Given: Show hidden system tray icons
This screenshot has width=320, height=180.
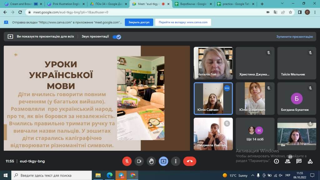Looking at the screenshot, I should [x=252, y=175].
